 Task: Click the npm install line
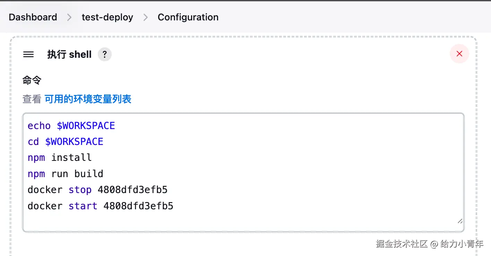click(x=60, y=158)
